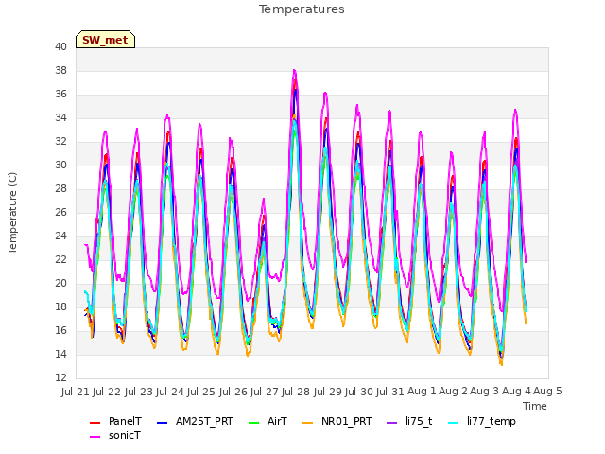Click the Jul 29 x-axis label
The width and height of the screenshot is (605, 454).
pyautogui.click(x=328, y=392)
